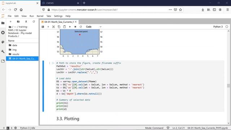The image size is (231, 130).
Task: Click the kernel status circle indicator
Action: (x=227, y=27)
